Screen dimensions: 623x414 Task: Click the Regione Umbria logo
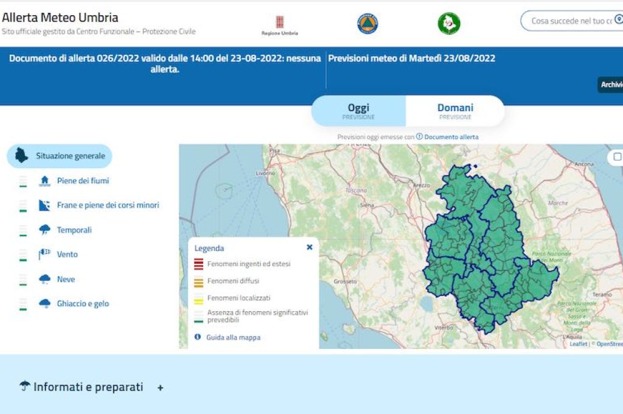point(280,26)
